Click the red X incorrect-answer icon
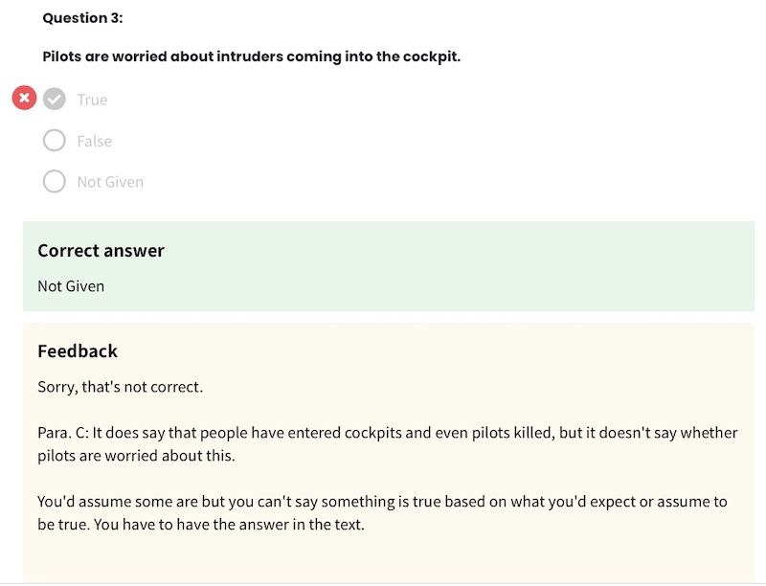Viewport: 766px width, 586px height. [x=25, y=98]
